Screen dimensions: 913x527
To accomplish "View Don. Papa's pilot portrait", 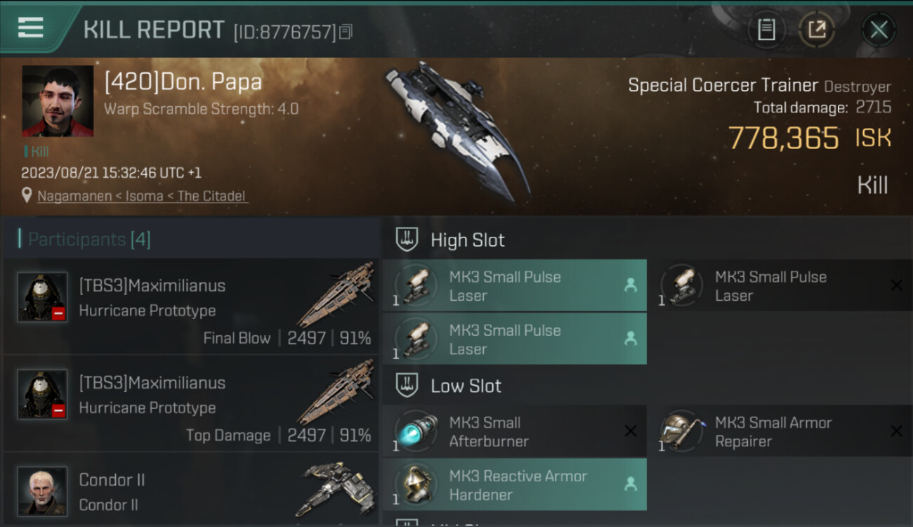I will [x=58, y=100].
